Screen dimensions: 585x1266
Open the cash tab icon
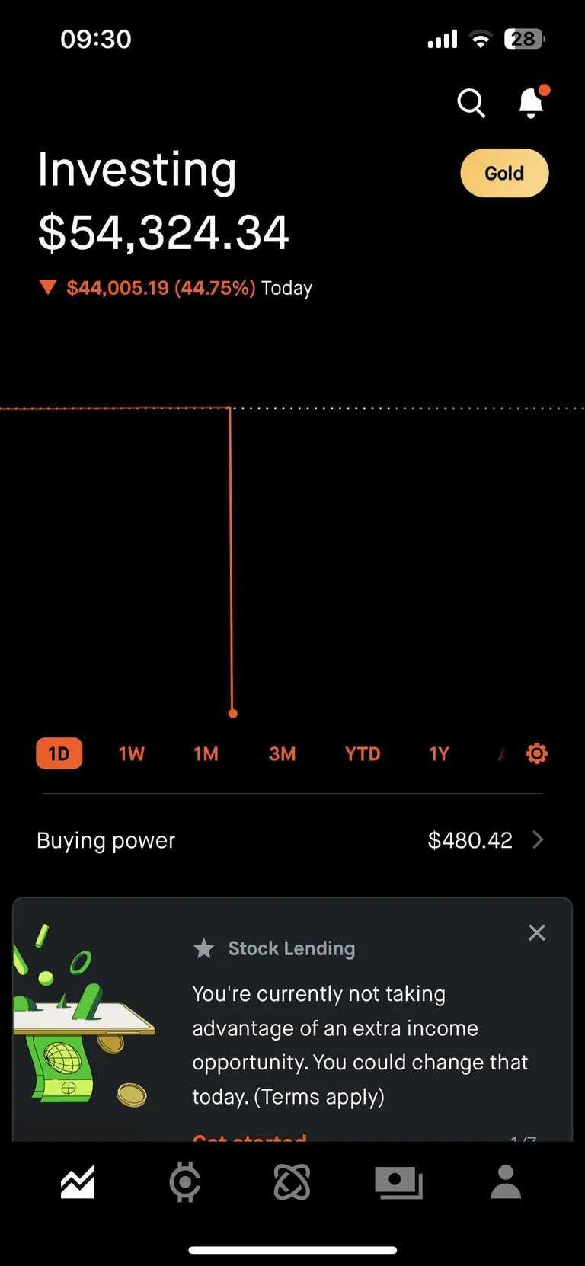point(398,1183)
